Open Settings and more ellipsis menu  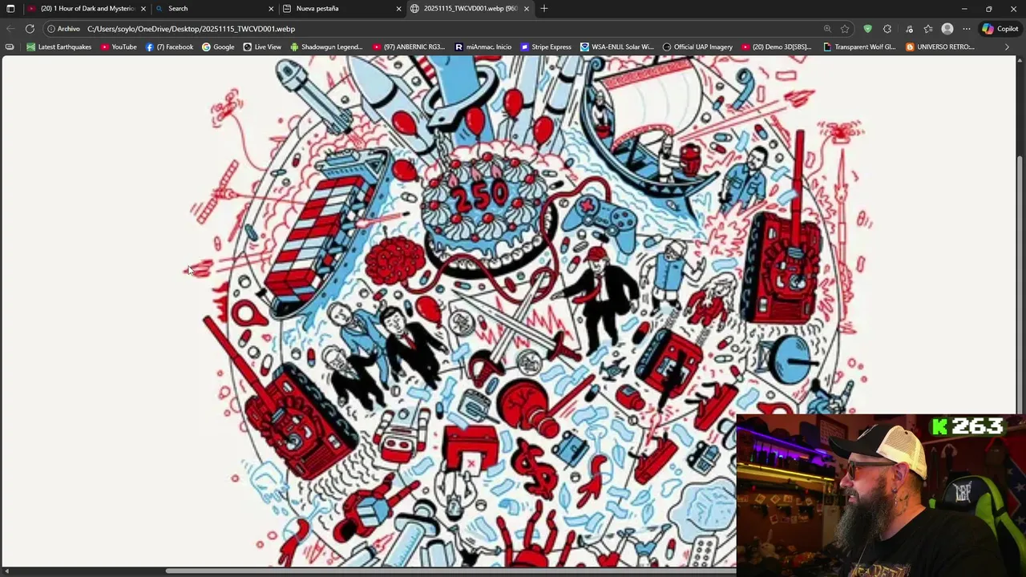coord(967,29)
